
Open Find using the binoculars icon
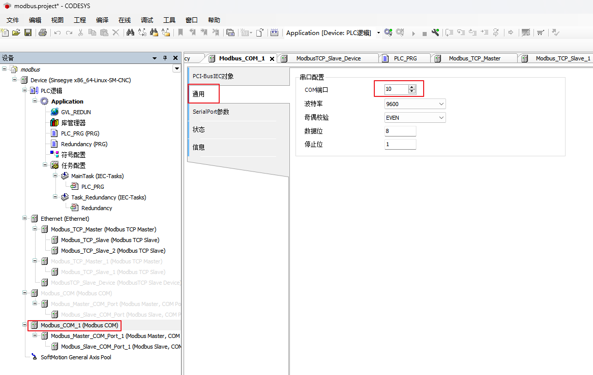click(130, 32)
